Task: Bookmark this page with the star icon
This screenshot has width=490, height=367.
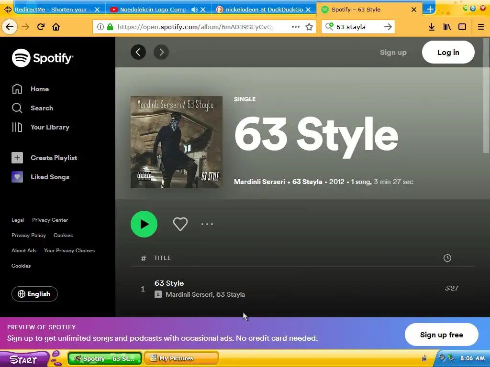Action: point(309,27)
